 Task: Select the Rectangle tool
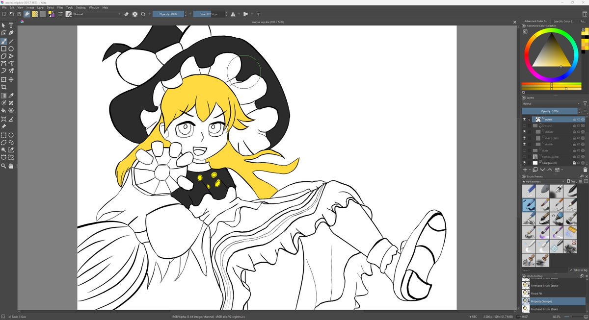(x=3, y=49)
